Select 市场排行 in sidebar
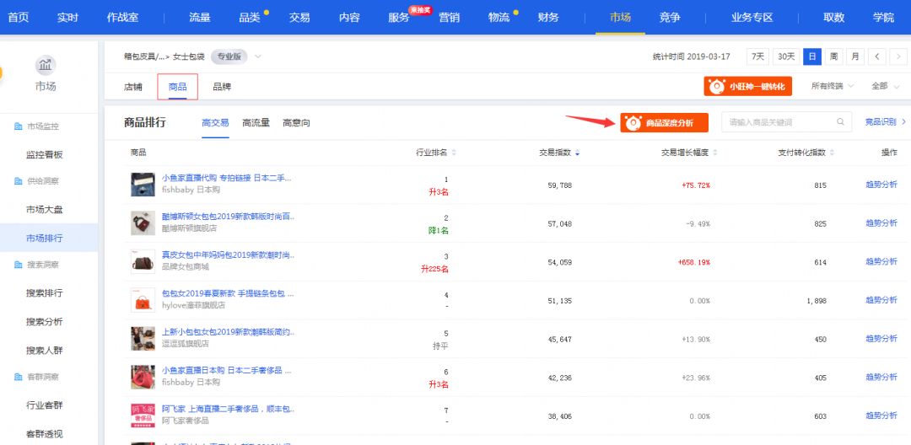The height and width of the screenshot is (445, 911). (44, 238)
